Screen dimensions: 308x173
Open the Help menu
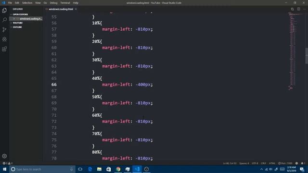coord(76,3)
